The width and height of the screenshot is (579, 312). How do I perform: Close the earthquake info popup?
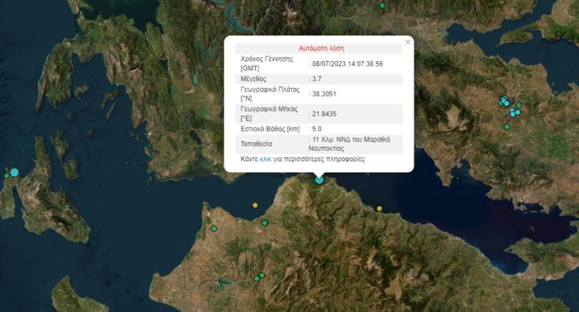pos(408,42)
